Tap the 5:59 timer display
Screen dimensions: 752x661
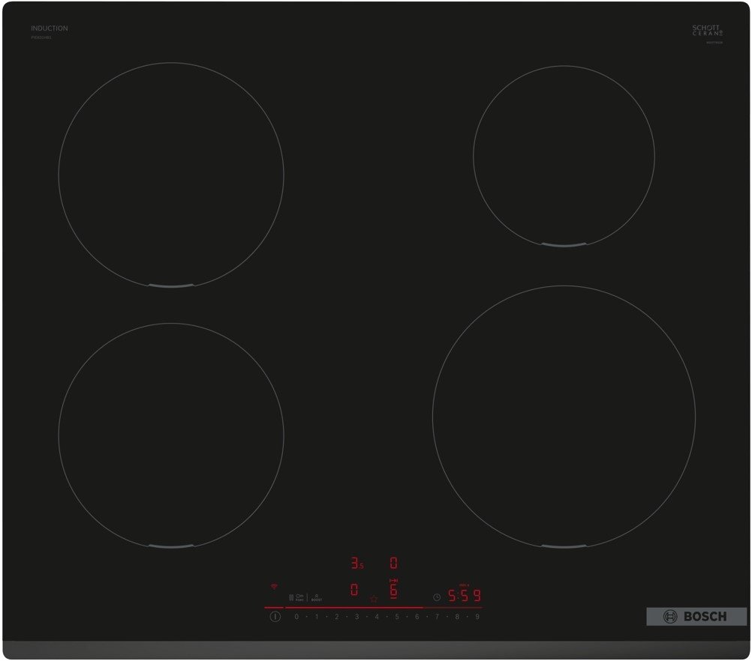click(x=464, y=597)
